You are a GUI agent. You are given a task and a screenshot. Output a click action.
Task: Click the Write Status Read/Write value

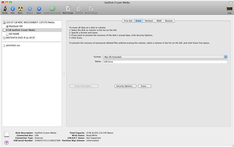click(92, 135)
